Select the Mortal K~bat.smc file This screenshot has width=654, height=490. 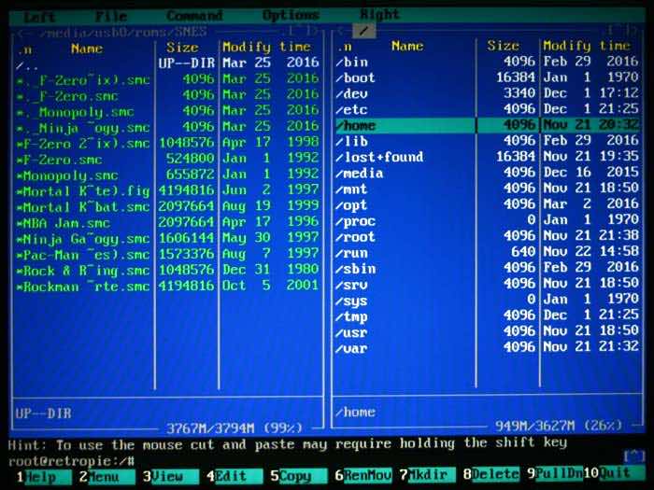[x=167, y=206]
